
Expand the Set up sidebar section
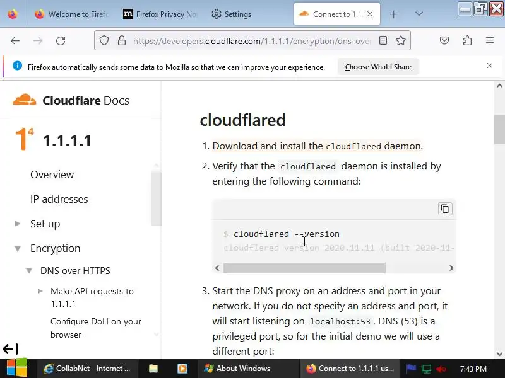click(18, 224)
